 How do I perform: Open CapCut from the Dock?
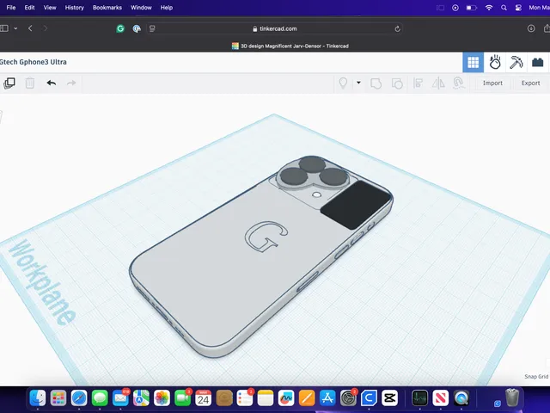coord(389,398)
